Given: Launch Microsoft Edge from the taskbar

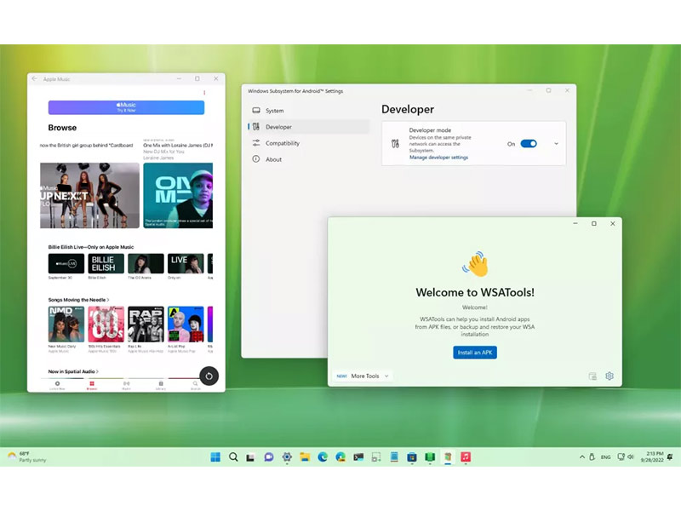Looking at the screenshot, I should [x=323, y=457].
